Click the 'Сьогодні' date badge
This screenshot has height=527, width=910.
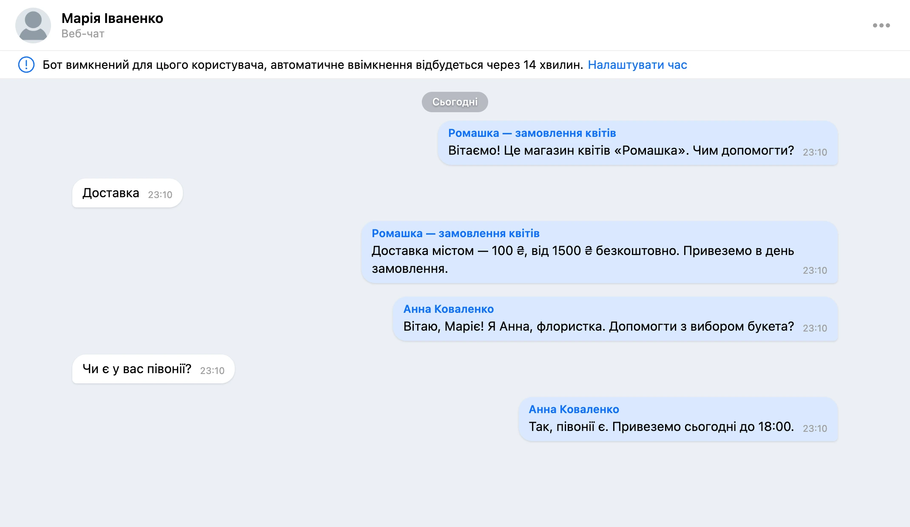[455, 102]
